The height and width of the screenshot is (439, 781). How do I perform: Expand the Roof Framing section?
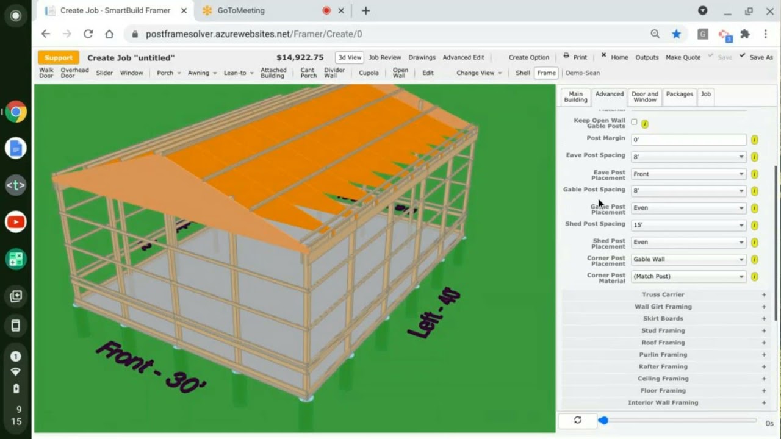click(x=665, y=343)
